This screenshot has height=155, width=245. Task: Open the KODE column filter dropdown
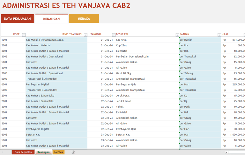(x=24, y=35)
